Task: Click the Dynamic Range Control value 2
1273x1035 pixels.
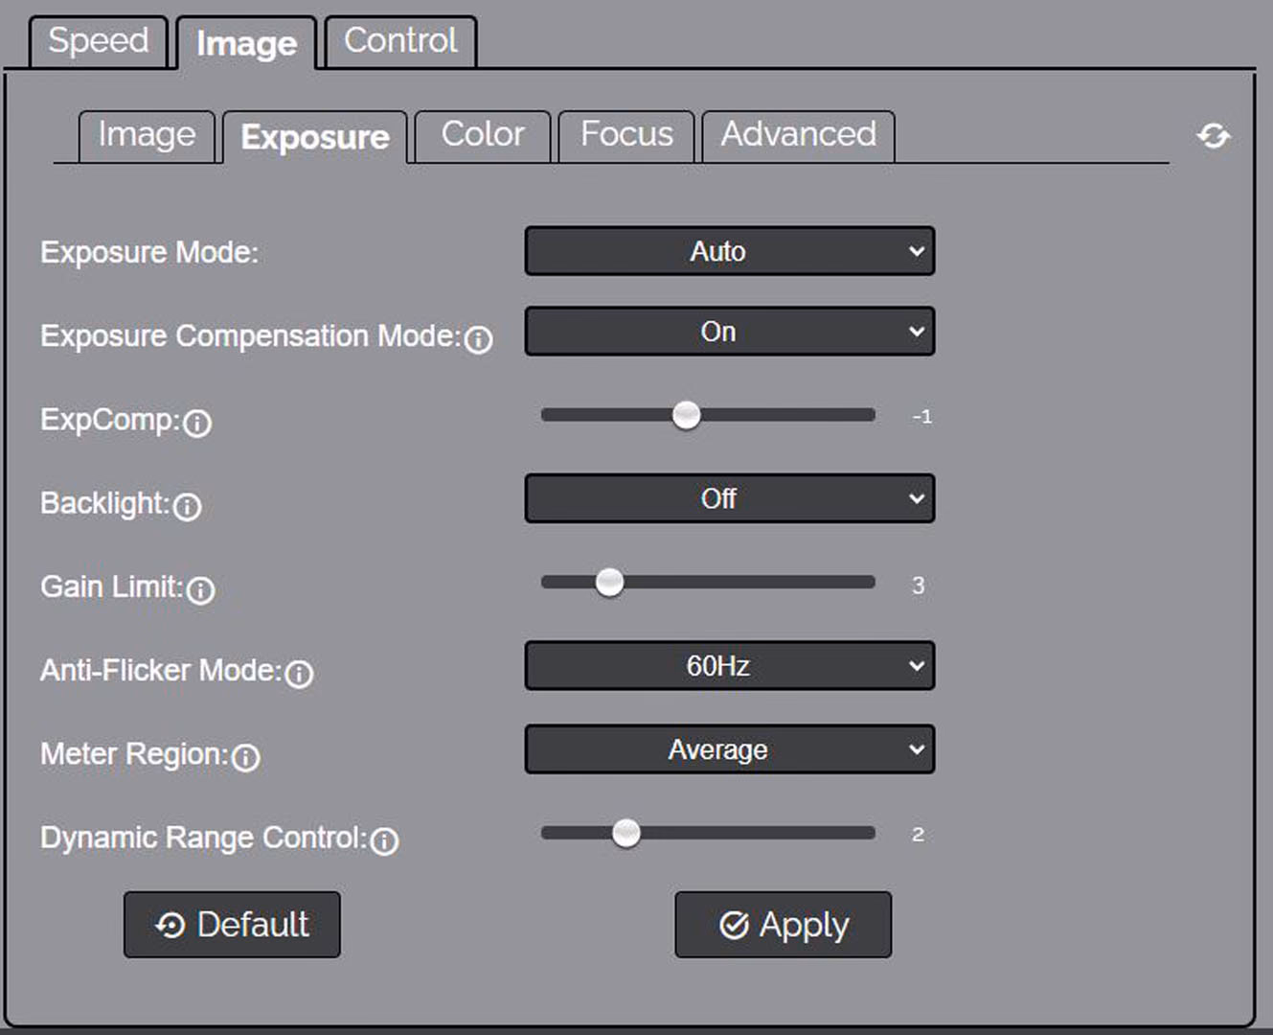Action: pyautogui.click(x=918, y=835)
